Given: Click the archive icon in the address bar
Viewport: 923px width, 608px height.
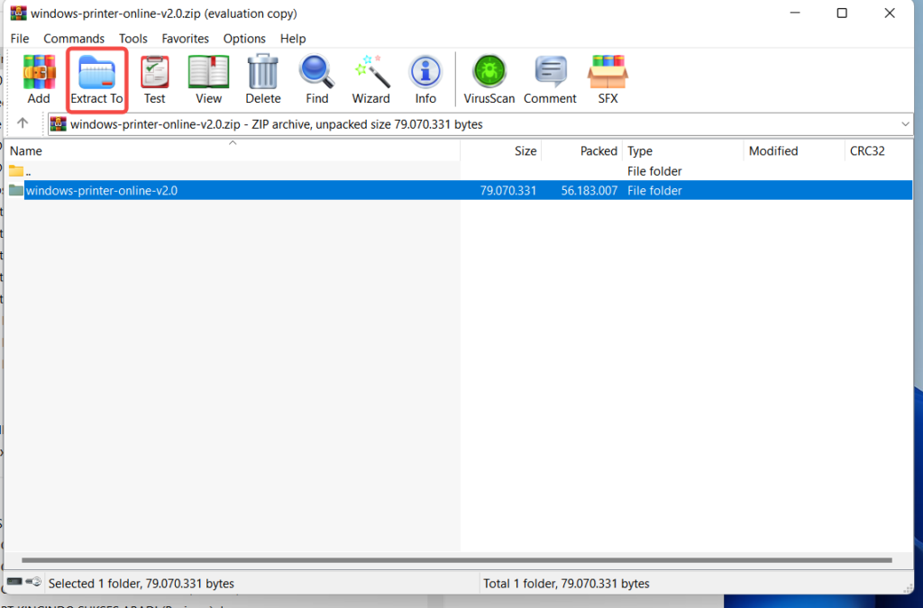Looking at the screenshot, I should 59,124.
